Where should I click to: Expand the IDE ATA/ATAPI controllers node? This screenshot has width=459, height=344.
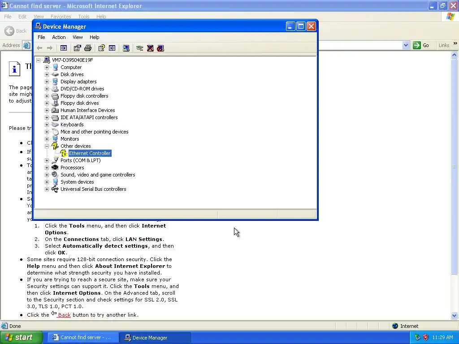(x=47, y=118)
